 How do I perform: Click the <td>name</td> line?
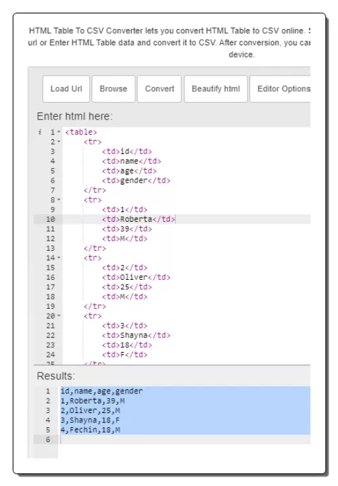click(x=131, y=161)
